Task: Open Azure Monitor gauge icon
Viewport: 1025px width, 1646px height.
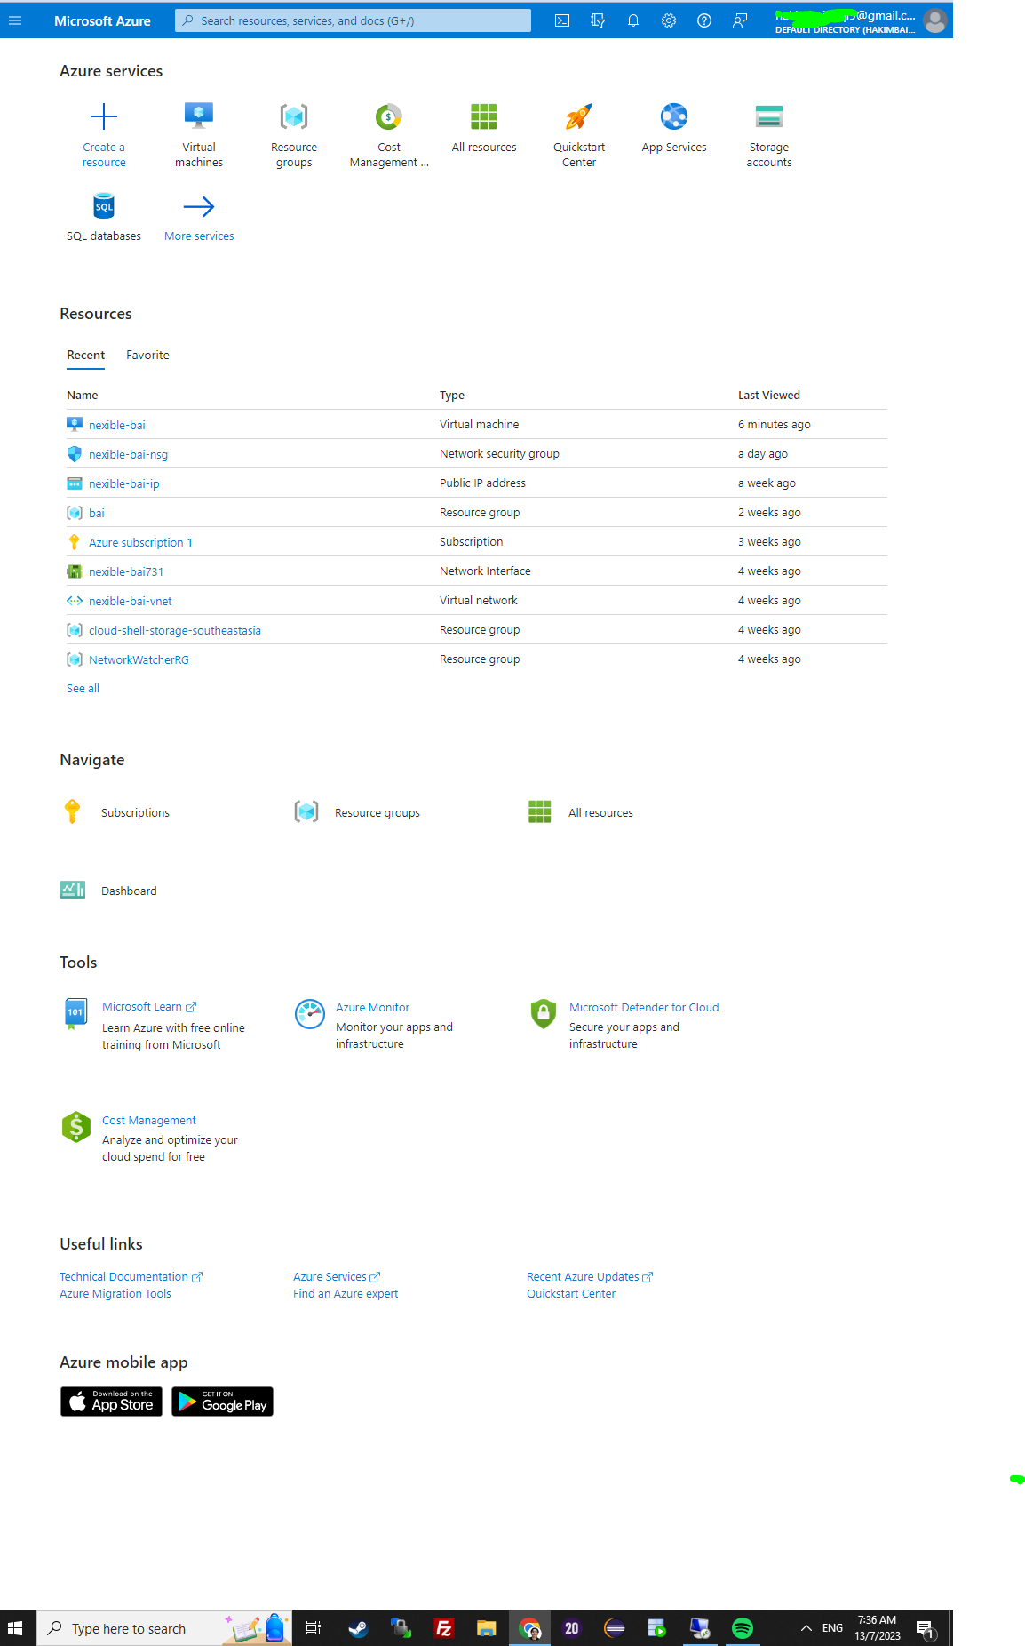Action: click(x=310, y=1014)
